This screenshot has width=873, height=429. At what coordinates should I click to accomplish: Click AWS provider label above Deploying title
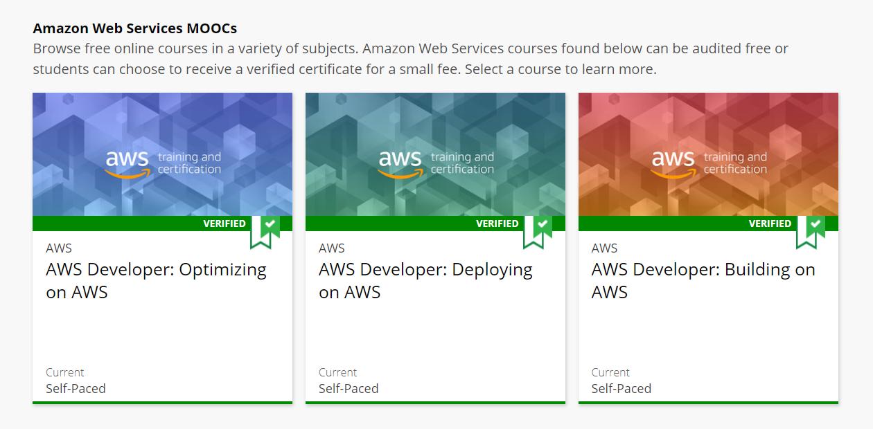pyautogui.click(x=332, y=248)
